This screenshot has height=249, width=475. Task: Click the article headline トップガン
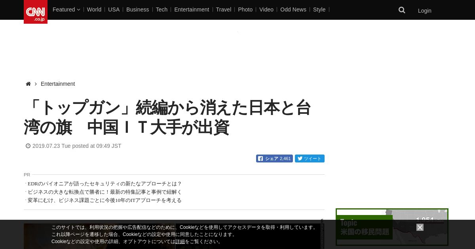point(167,118)
